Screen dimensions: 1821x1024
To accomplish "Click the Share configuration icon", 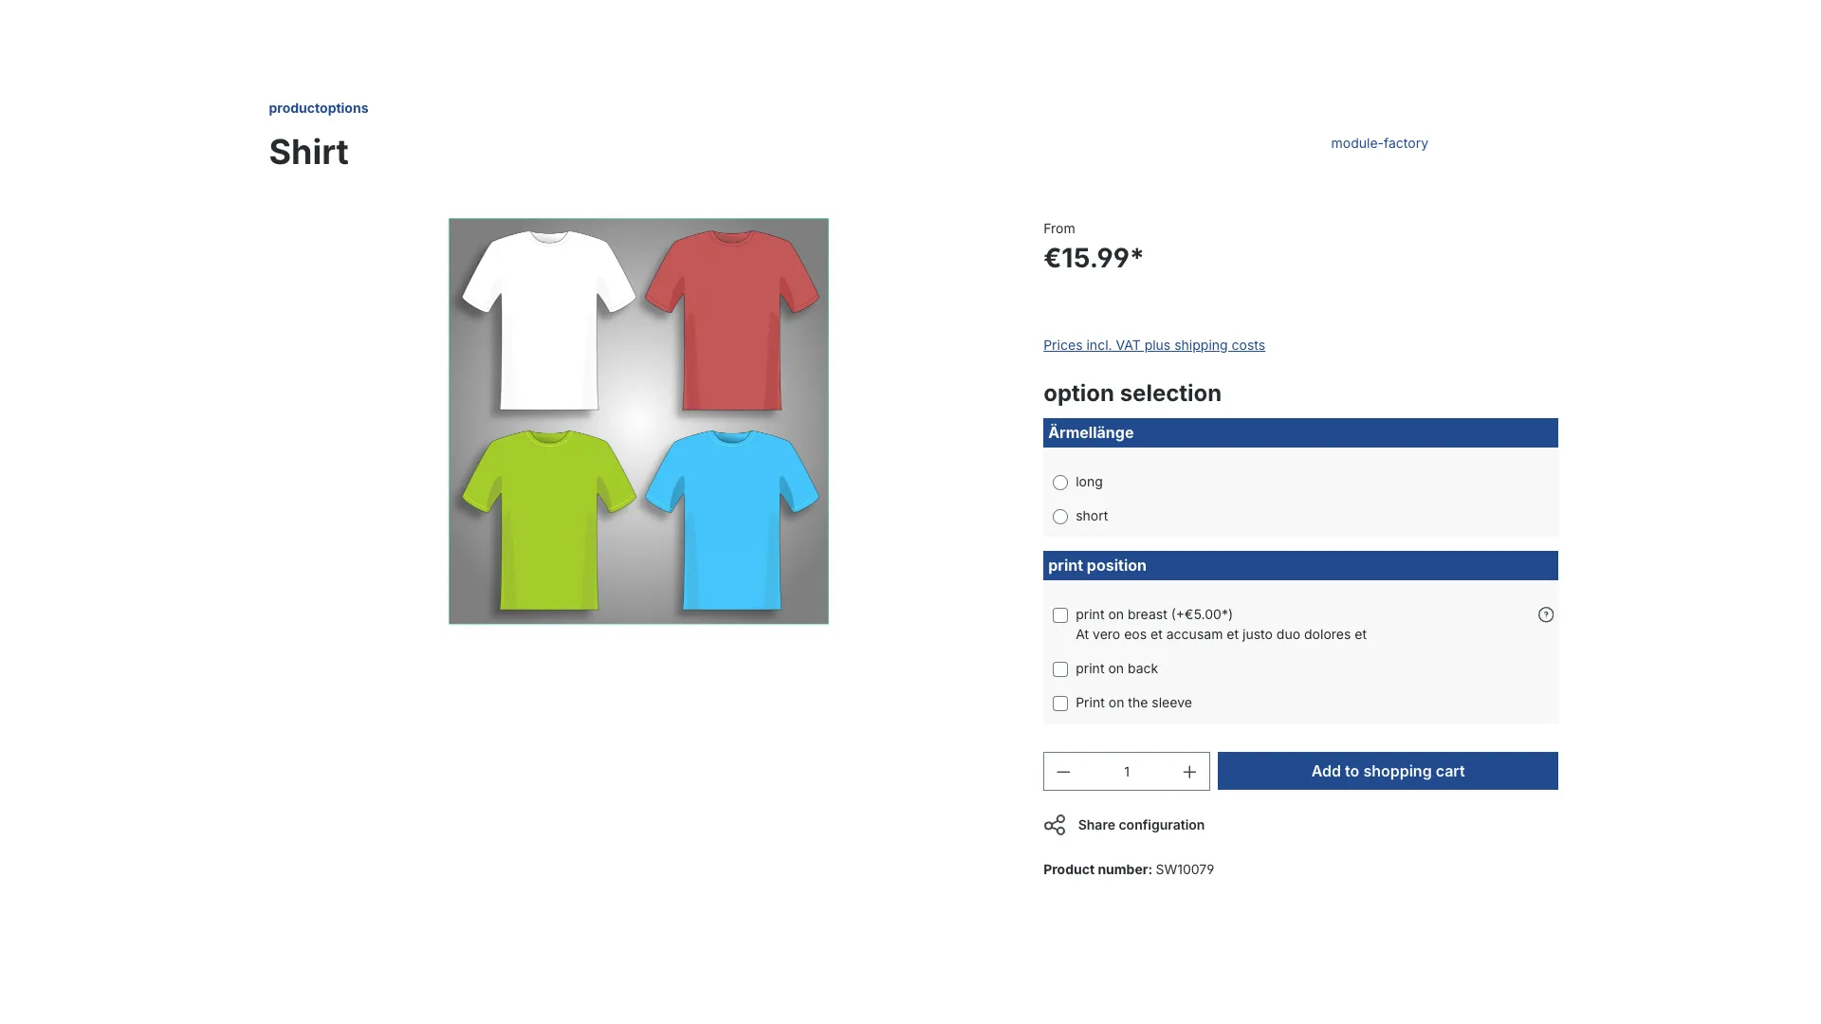I will [1054, 825].
